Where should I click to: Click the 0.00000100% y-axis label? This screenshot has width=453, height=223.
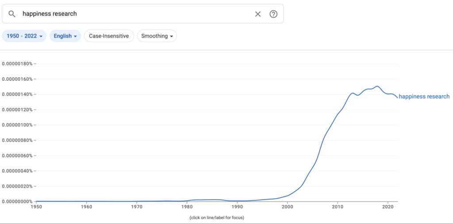click(17, 125)
